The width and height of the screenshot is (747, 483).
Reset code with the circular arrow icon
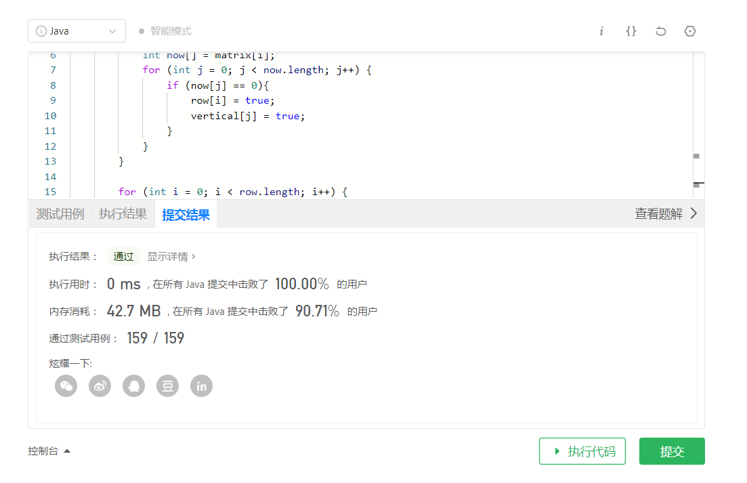click(661, 31)
